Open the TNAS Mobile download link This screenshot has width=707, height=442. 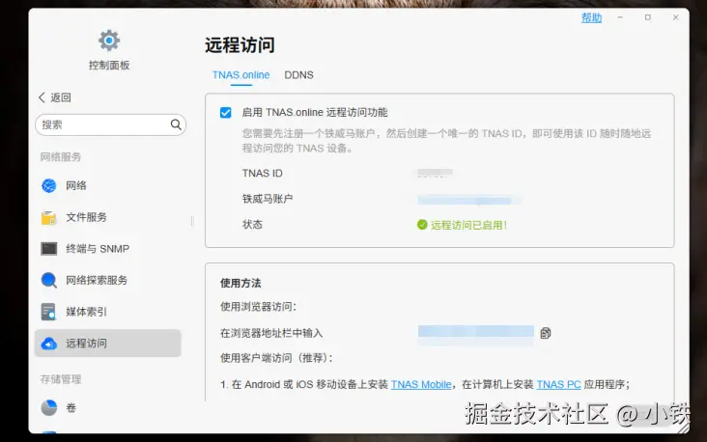pyautogui.click(x=421, y=384)
